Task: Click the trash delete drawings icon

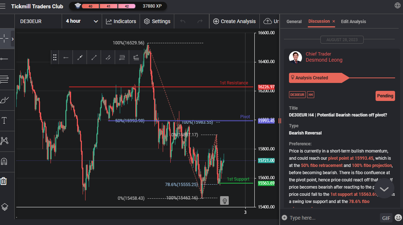Action: pos(4,181)
